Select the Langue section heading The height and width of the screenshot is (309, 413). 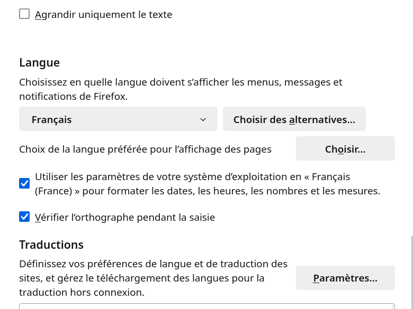[x=40, y=62]
